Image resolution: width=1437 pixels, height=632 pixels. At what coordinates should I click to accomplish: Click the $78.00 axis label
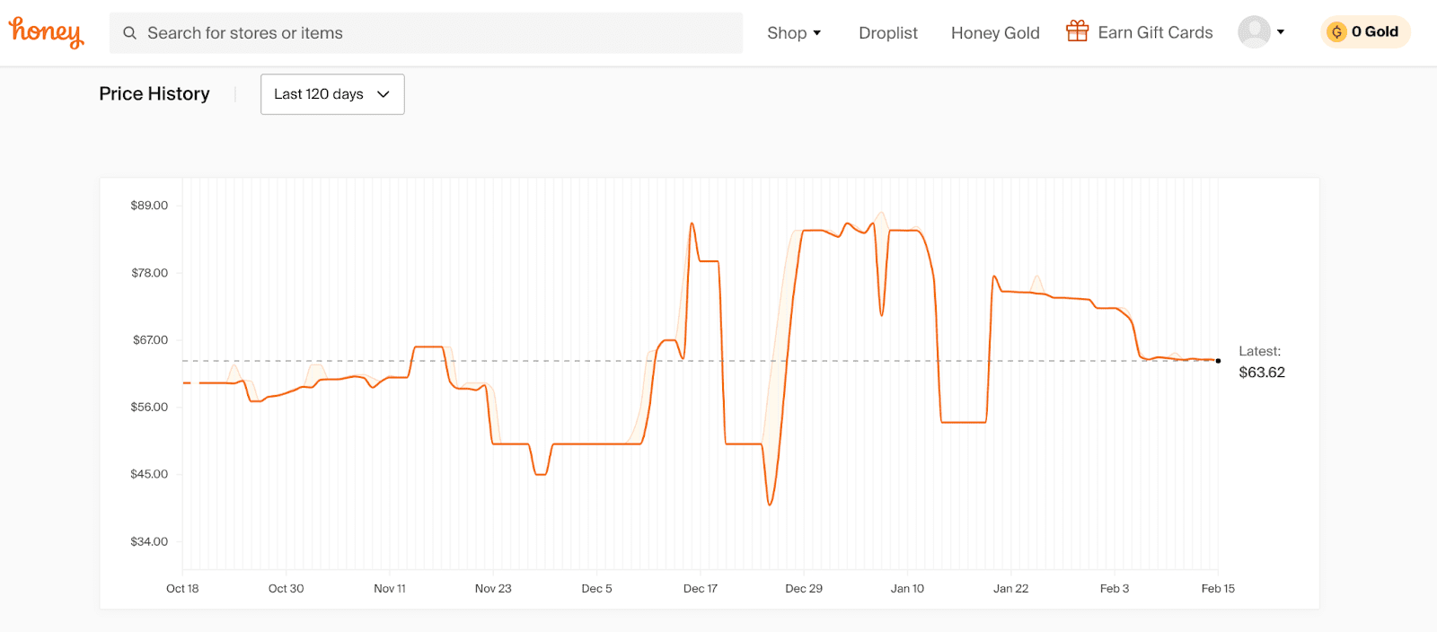149,273
